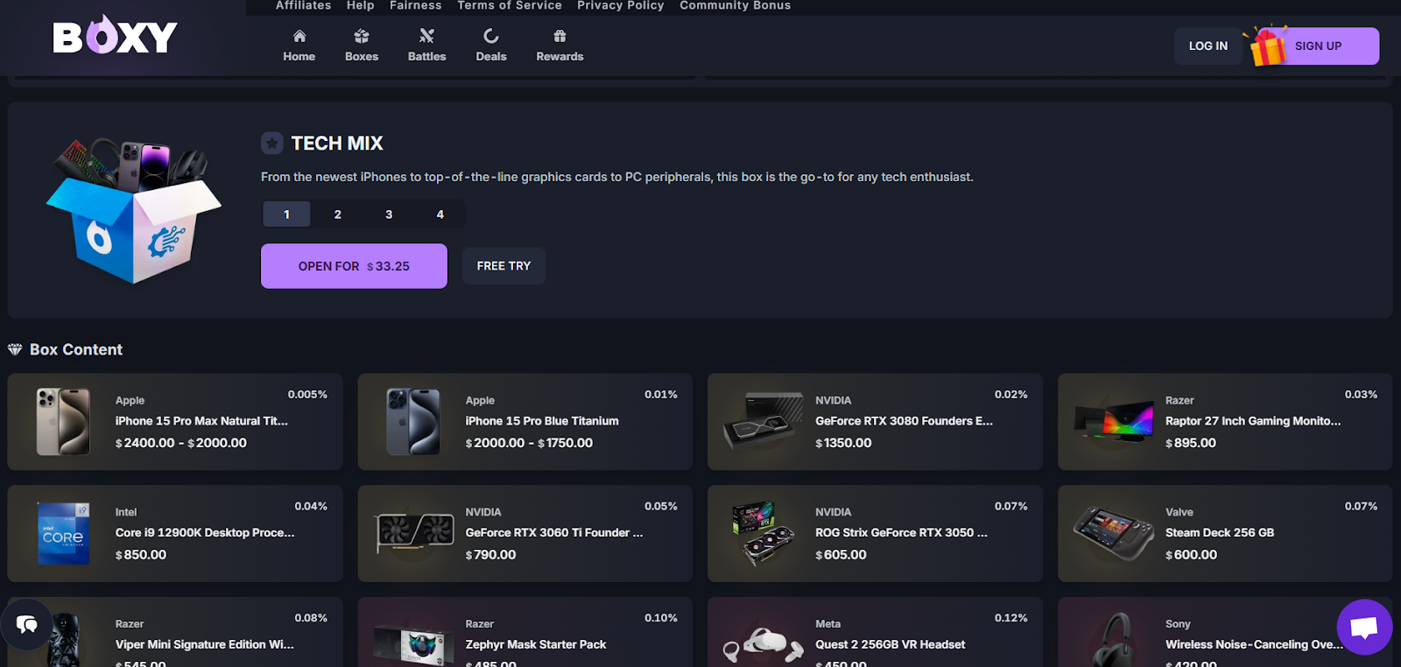Click the iPhone 15 Pro Blue Titanium image
Screen dimensions: 1401x667
[413, 422]
